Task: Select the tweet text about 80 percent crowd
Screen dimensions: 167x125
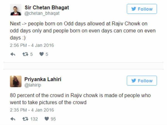Action: (x=80, y=99)
